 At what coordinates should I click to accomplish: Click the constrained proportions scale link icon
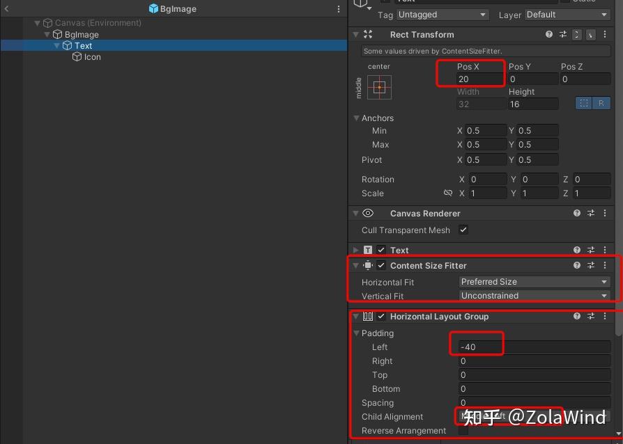point(448,193)
